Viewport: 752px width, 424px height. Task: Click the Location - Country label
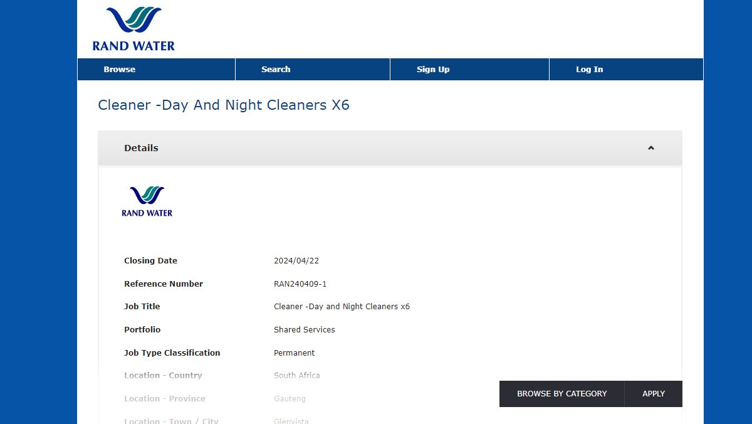pos(163,375)
